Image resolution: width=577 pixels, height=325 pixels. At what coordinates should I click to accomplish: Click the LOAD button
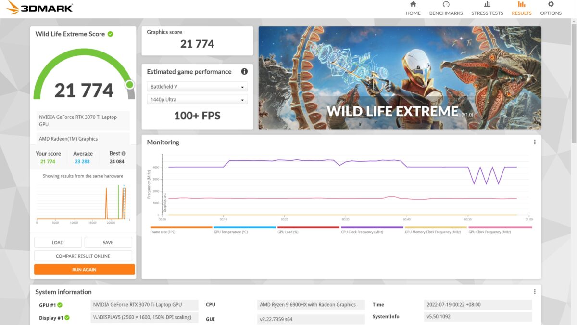pos(58,243)
